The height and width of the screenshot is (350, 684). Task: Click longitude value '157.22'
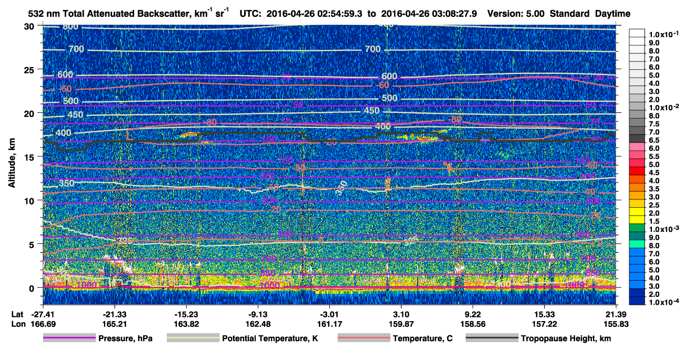[x=544, y=324]
